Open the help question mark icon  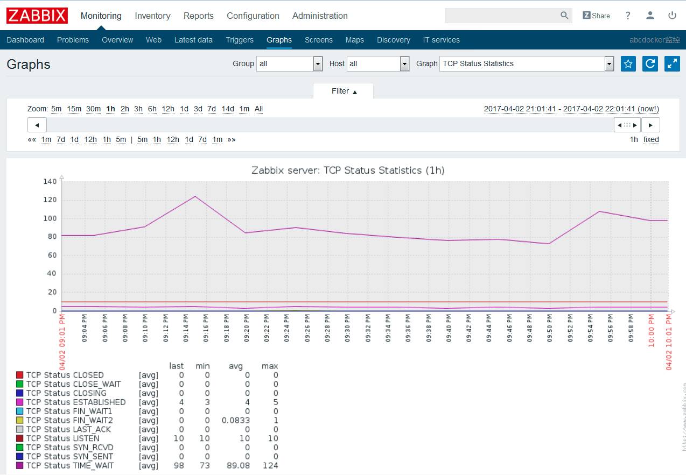628,16
